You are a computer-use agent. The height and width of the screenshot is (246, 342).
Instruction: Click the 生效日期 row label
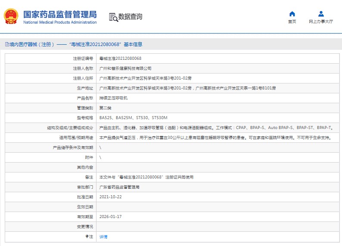coord(85,207)
